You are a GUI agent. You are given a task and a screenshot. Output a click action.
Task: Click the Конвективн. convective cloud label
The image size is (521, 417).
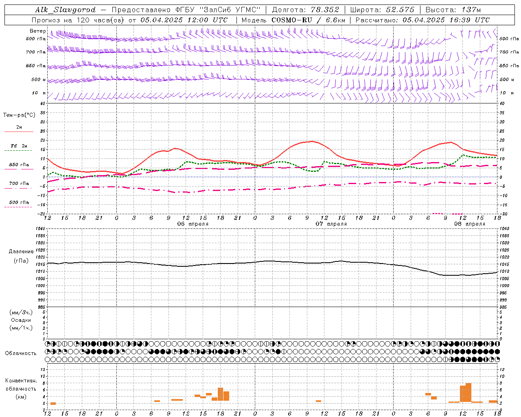point(21,381)
